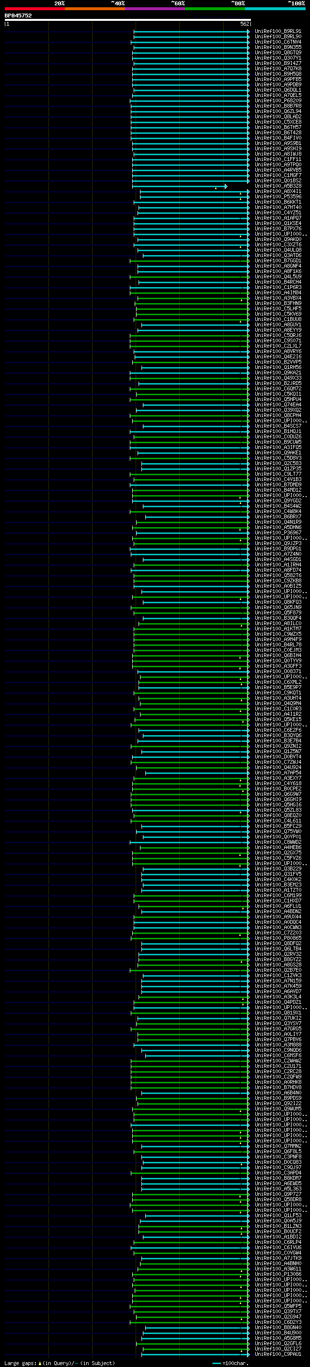310x1367 pixels.
Task: Select hit label UniRef100_B6BRX7
Action: 278,517
